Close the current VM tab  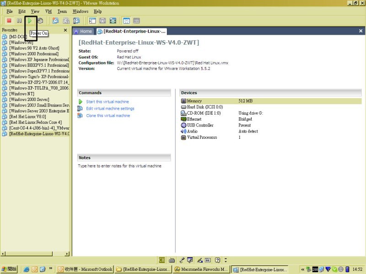pos(361,31)
